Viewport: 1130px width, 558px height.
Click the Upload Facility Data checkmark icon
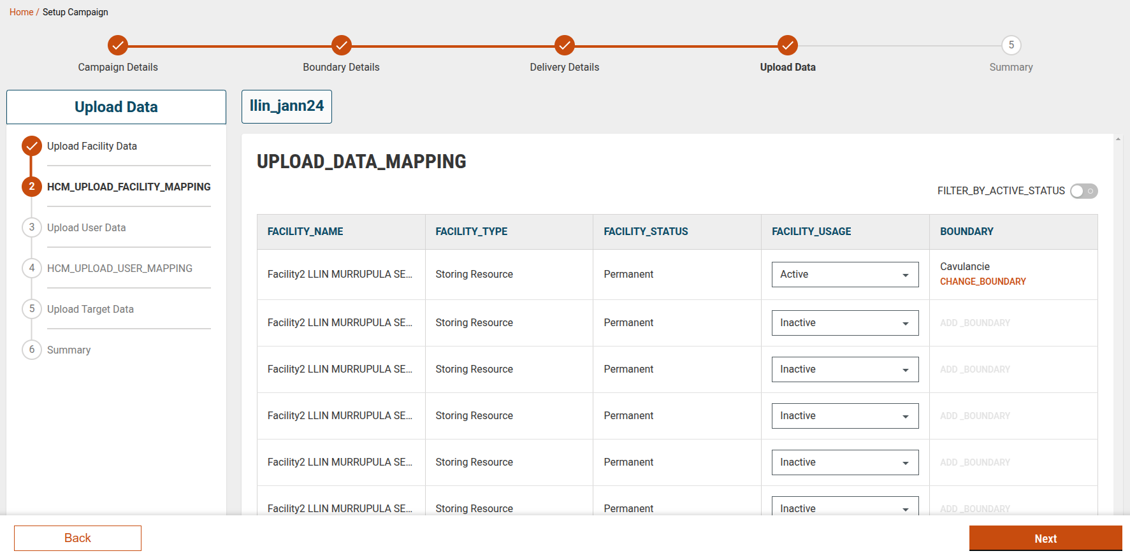[x=32, y=146]
